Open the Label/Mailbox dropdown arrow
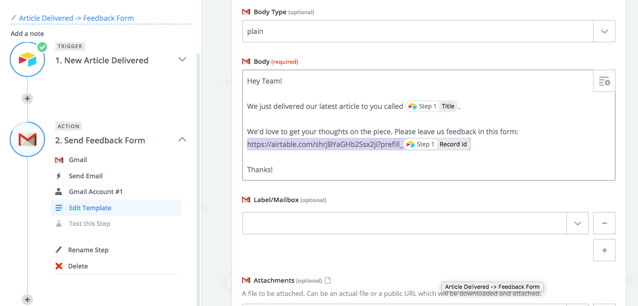 pyautogui.click(x=577, y=223)
